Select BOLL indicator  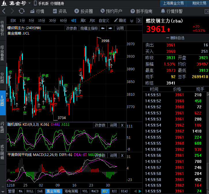tap(30, 191)
